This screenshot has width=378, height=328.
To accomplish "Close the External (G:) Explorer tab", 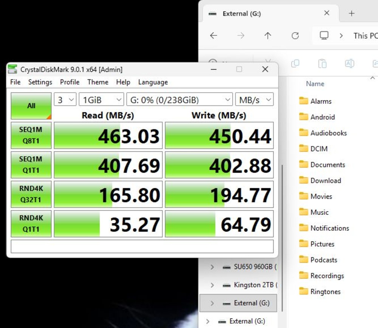I will pos(327,13).
